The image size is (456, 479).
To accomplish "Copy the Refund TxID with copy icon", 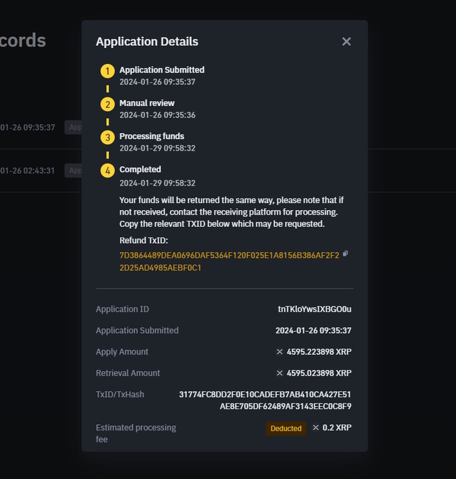I will 346,254.
